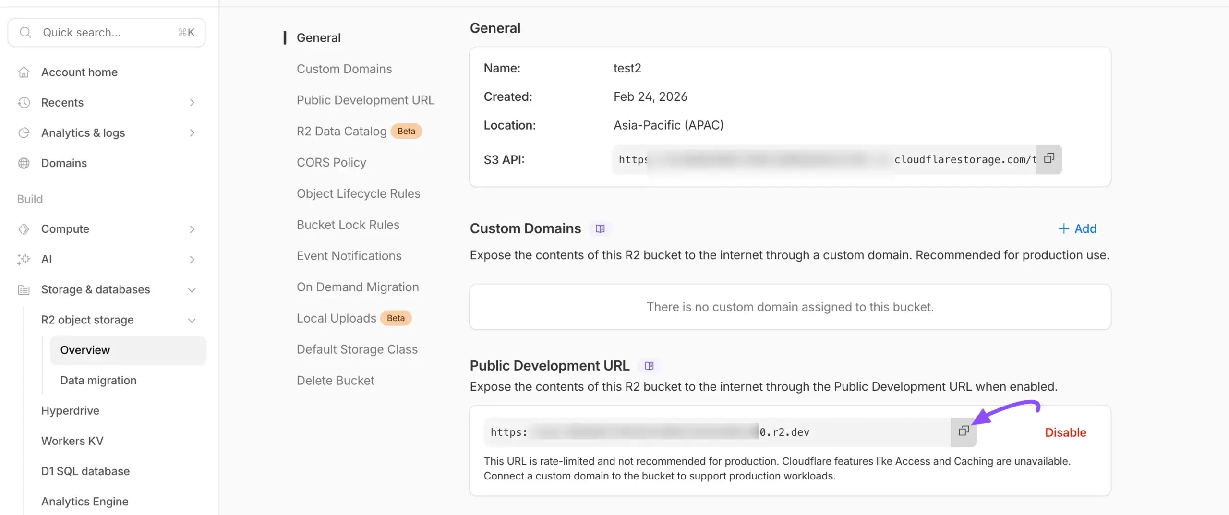Viewport: 1229px width, 515px height.
Task: Click the Quick search magnifier icon
Action: point(25,32)
